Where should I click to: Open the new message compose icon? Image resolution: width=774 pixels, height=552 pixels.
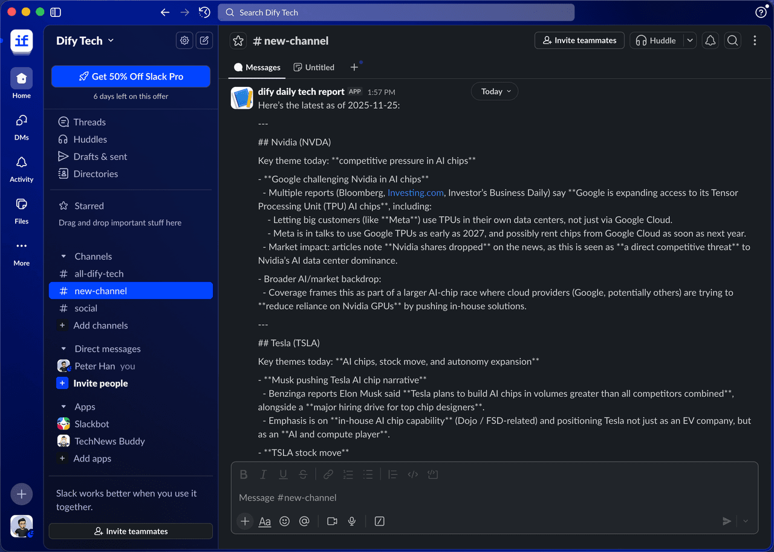[x=204, y=40]
